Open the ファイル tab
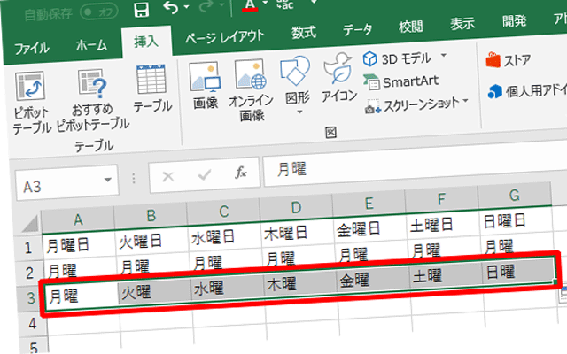 point(32,48)
